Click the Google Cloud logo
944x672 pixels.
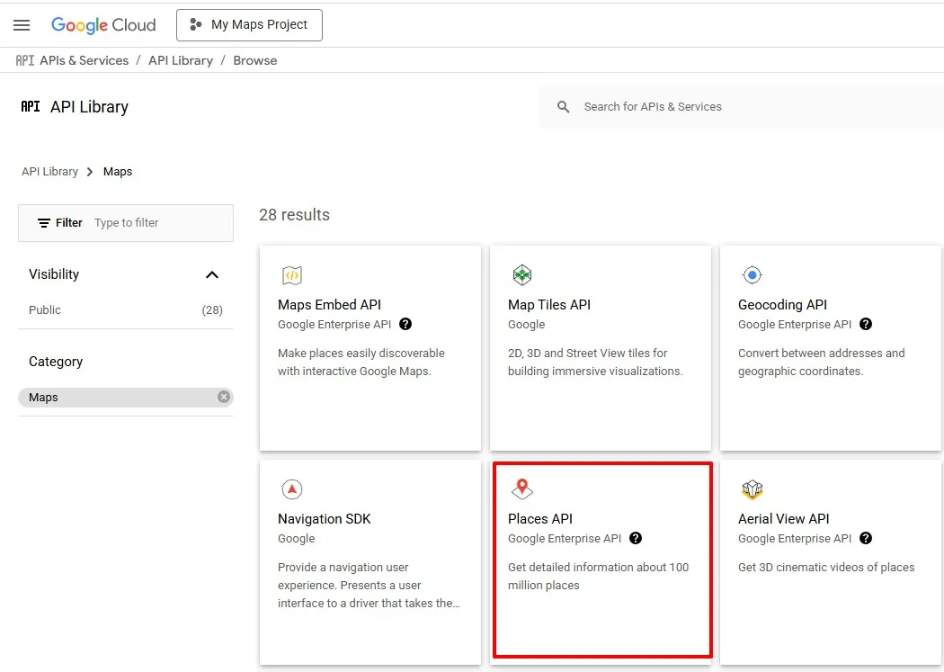[103, 25]
